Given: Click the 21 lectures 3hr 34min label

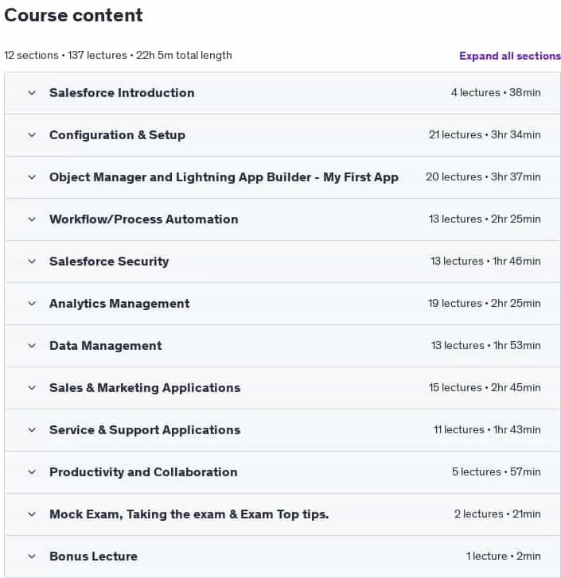Looking at the screenshot, I should [x=485, y=135].
